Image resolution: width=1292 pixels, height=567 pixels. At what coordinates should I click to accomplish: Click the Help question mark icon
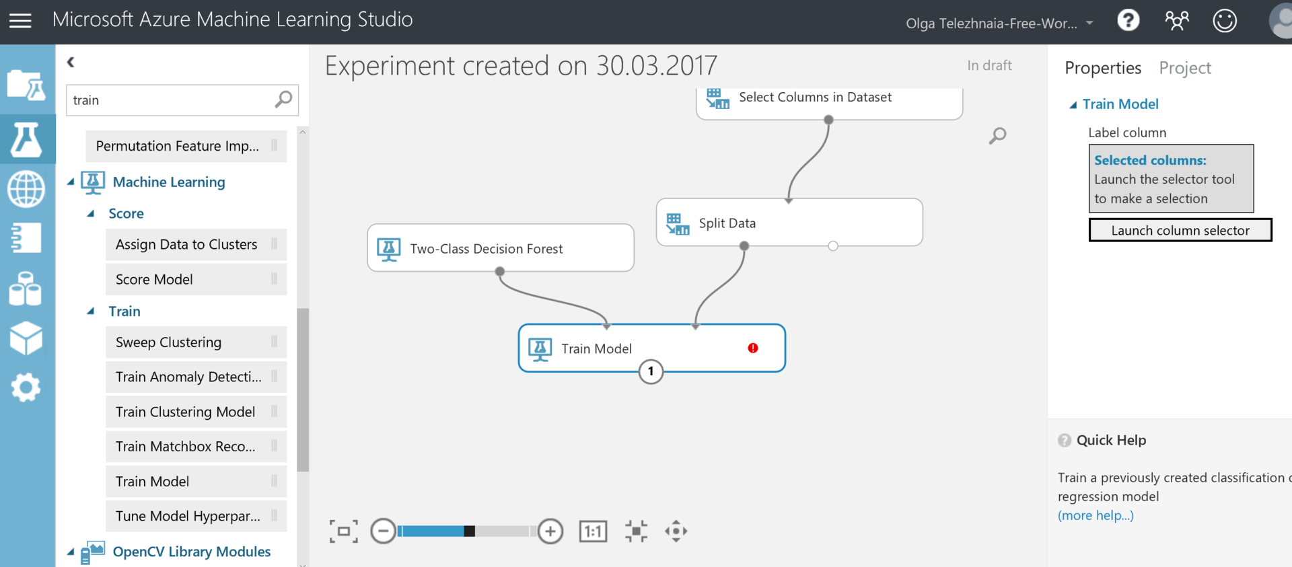click(x=1128, y=21)
